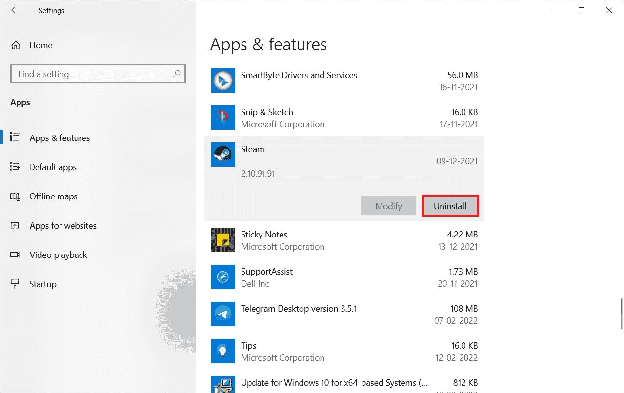This screenshot has width=624, height=393.
Task: Click the SmartByte Drivers app icon
Action: click(x=223, y=80)
